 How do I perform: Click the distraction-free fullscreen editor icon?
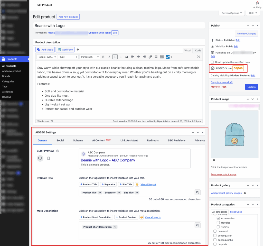pos(199,57)
